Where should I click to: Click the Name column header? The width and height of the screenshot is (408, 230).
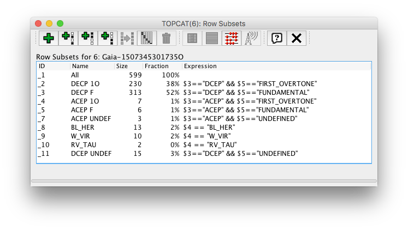click(92, 66)
